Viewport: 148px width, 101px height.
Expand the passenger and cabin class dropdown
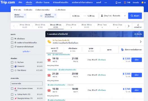coord(113,16)
